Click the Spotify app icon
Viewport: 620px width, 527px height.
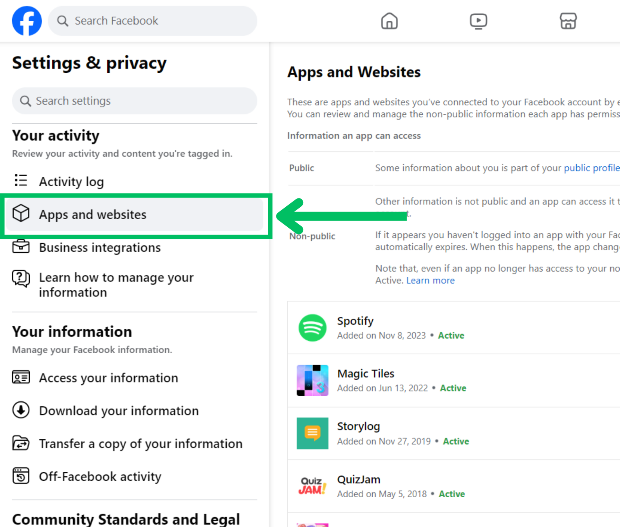click(x=312, y=328)
